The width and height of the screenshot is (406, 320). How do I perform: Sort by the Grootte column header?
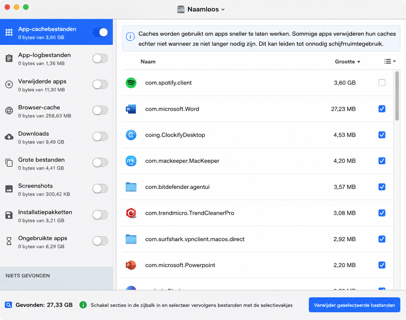pos(347,62)
